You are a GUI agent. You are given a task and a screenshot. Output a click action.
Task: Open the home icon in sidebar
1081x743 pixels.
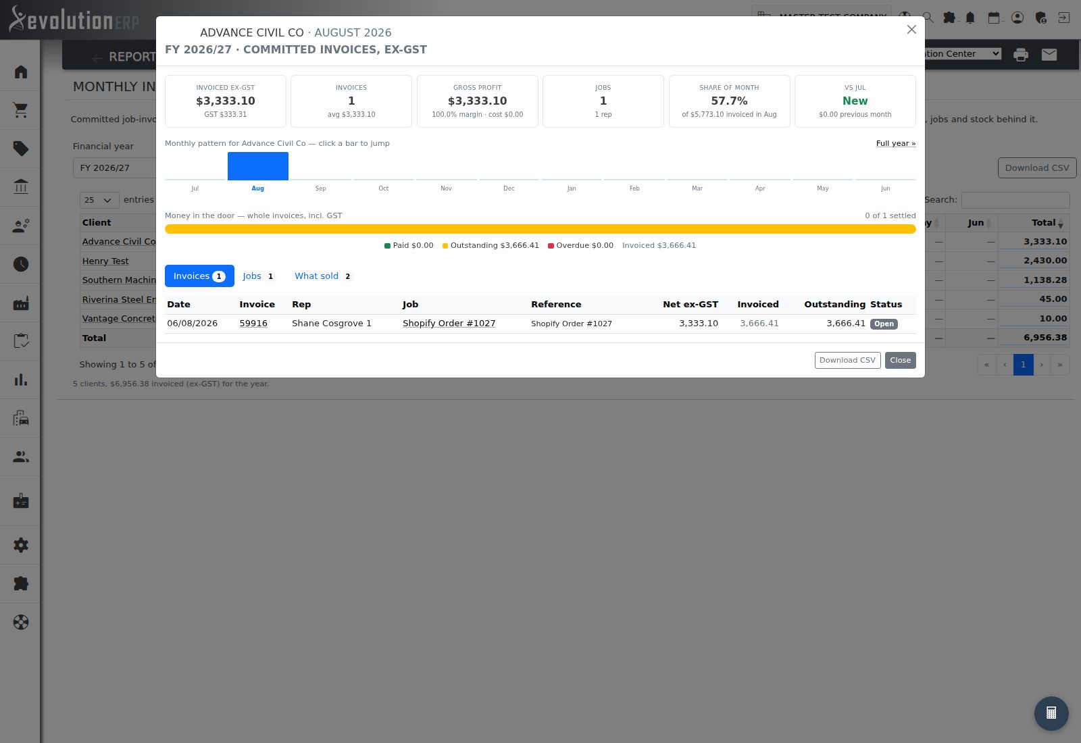tap(21, 72)
